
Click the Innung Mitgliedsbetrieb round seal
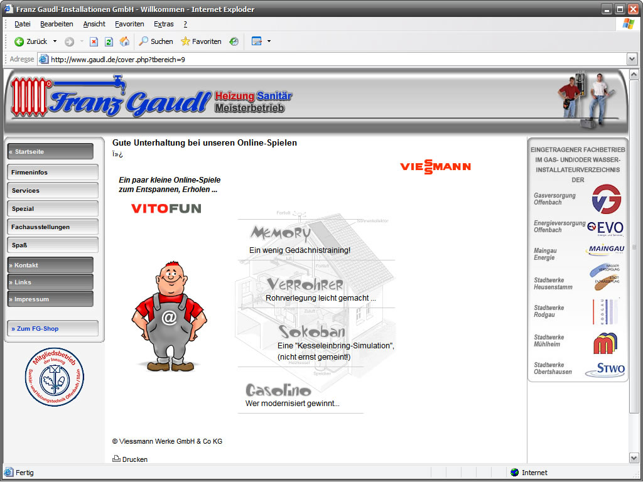click(x=55, y=377)
